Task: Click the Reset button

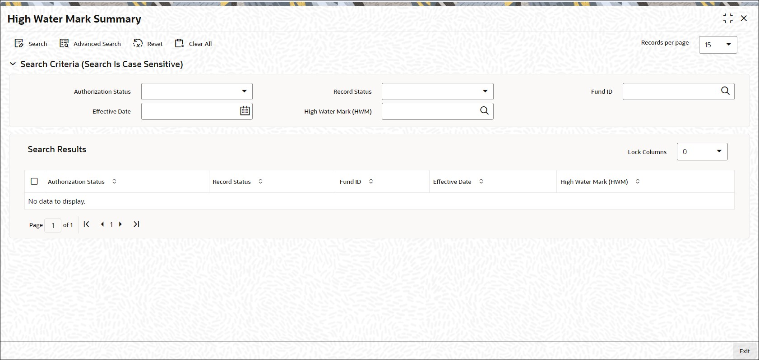Action: pos(148,44)
